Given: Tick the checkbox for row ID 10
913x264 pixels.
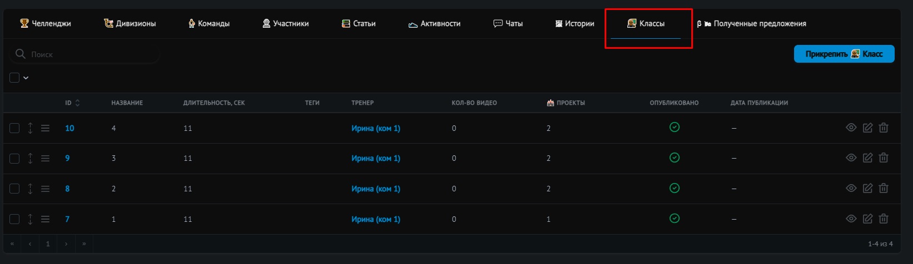Looking at the screenshot, I should (x=14, y=128).
